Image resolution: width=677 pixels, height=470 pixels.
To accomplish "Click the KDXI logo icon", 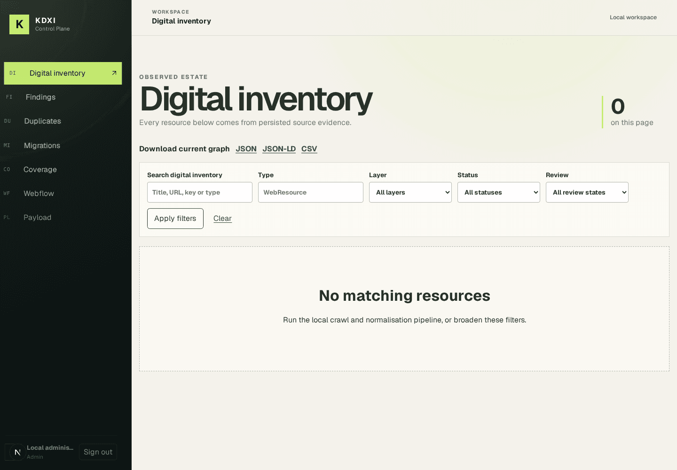I will pos(19,24).
